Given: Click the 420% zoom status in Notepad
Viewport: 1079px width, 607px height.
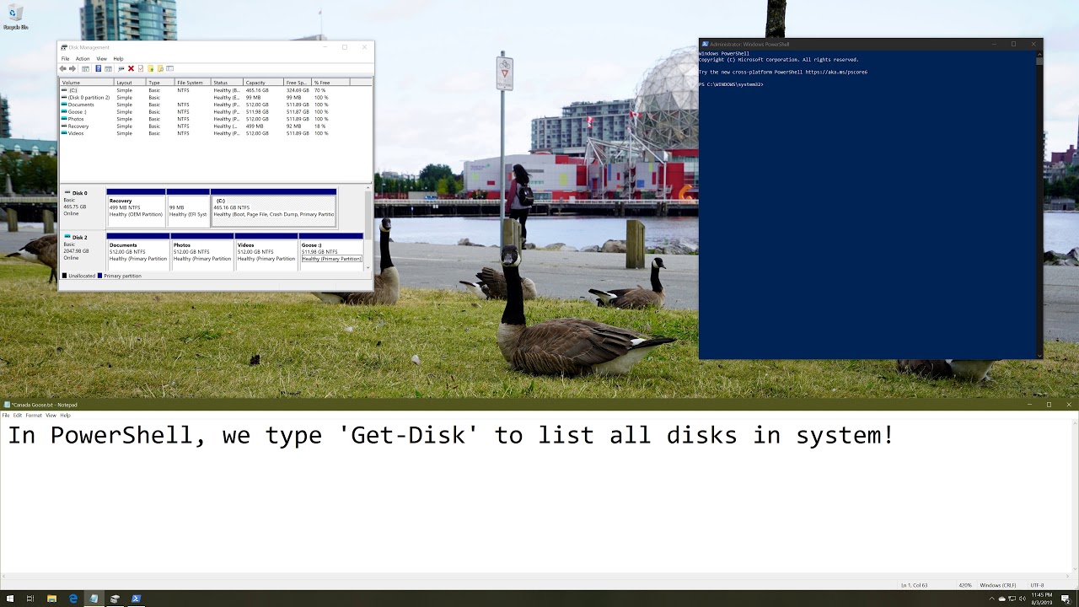Looking at the screenshot, I should click(965, 585).
